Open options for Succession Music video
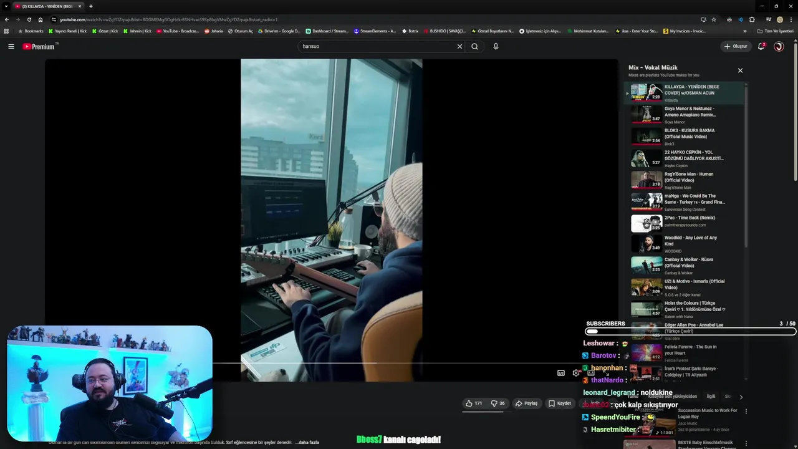This screenshot has width=798, height=449. pyautogui.click(x=746, y=412)
